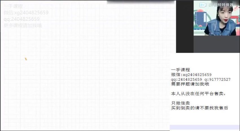Screen dimensions: 240x131
Task: Click the black 微信:xg2404825659 line in the note
Action: (191, 75)
